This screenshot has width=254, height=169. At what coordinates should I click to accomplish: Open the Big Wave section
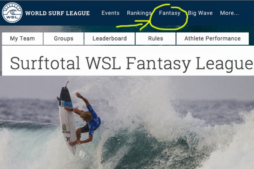(200, 13)
